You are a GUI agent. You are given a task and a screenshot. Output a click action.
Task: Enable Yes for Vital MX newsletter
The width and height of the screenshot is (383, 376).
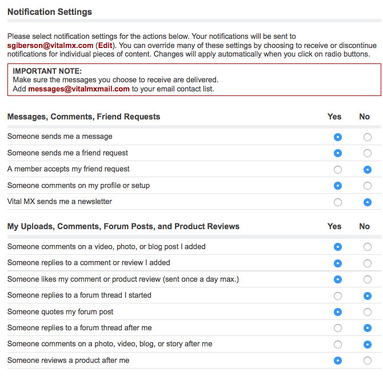click(338, 202)
